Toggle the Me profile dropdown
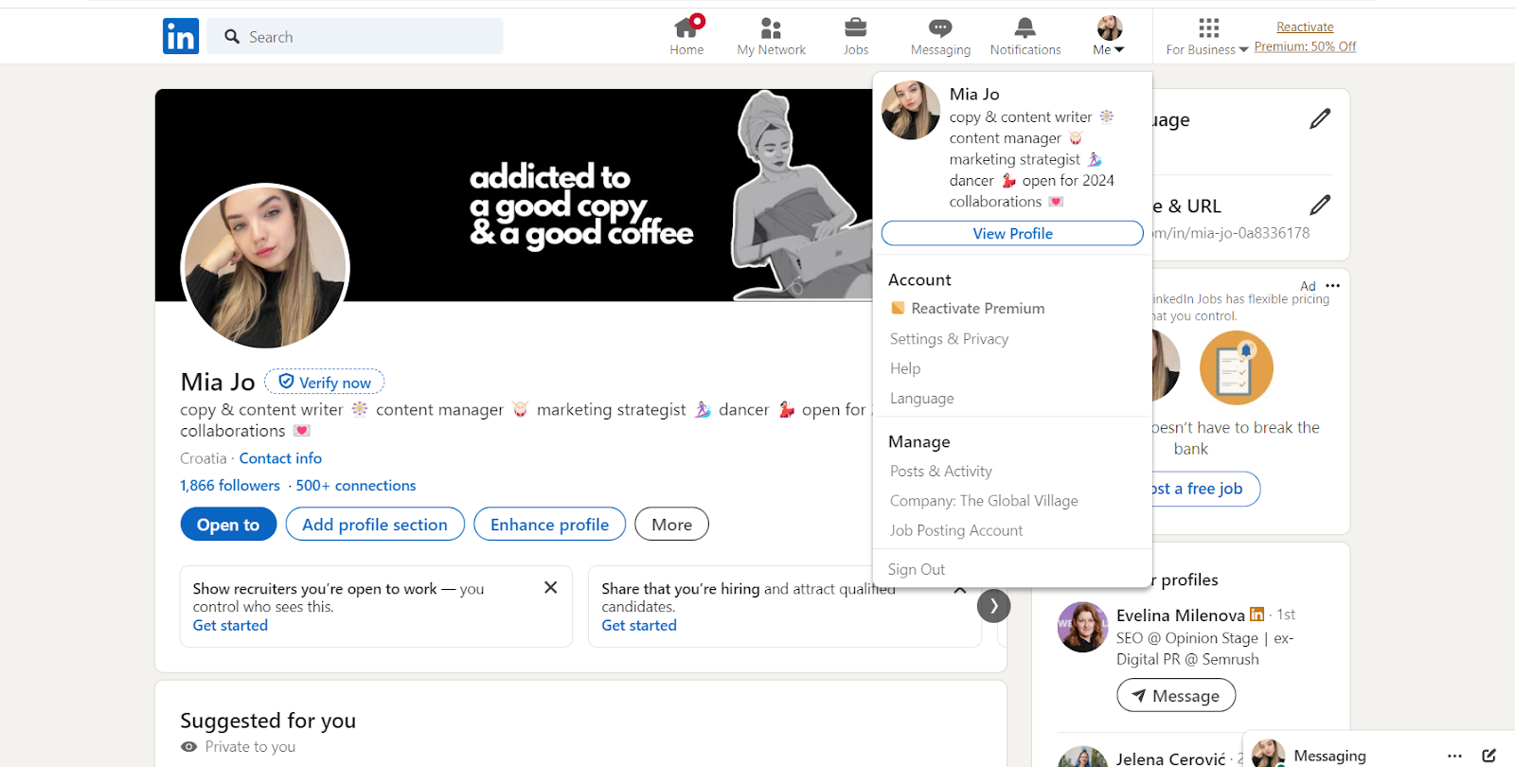The height and width of the screenshot is (767, 1515). point(1109,36)
